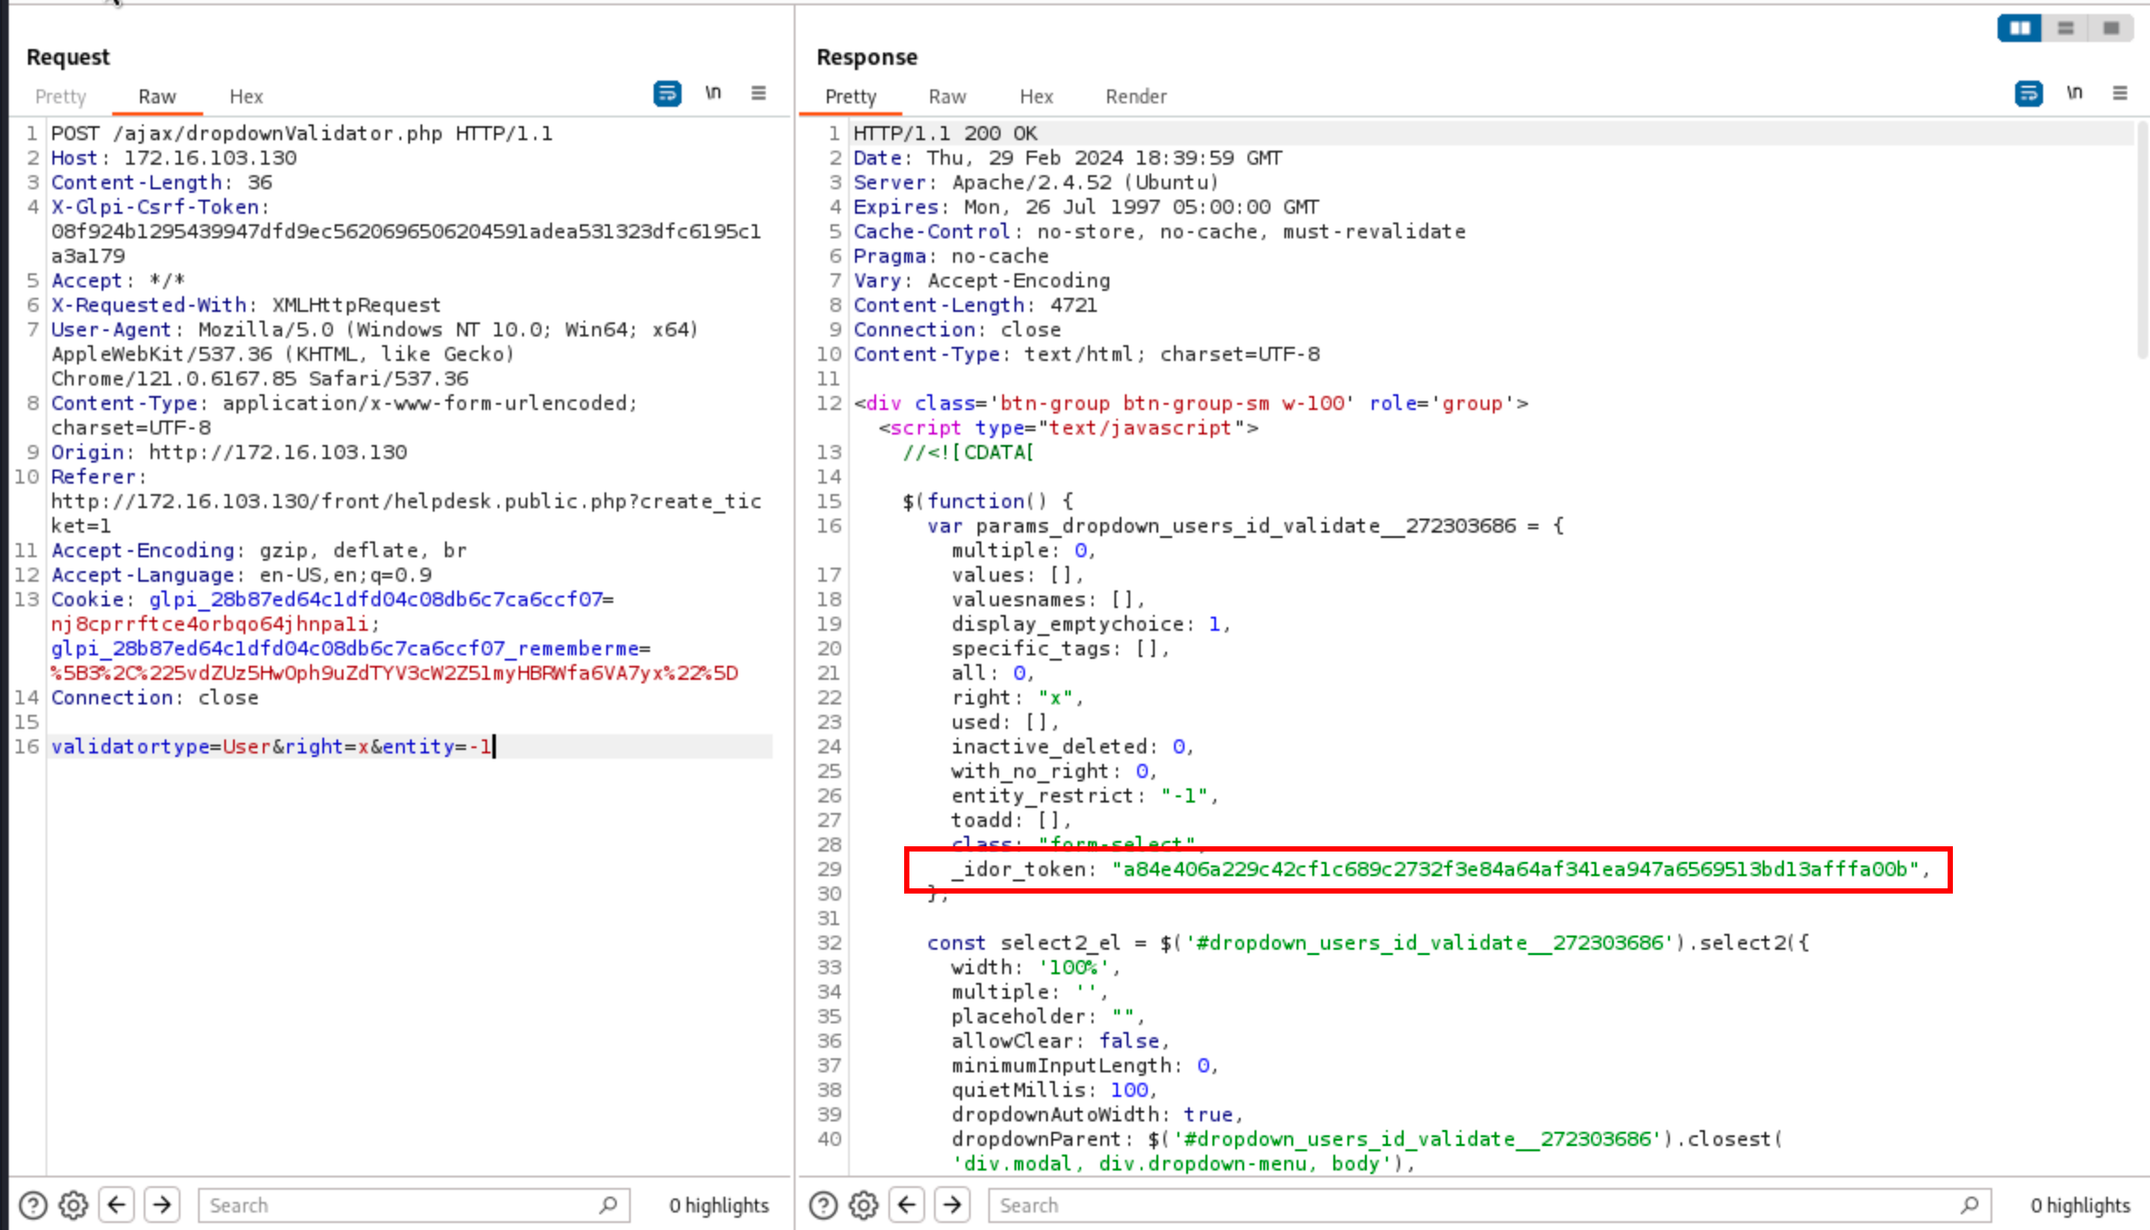Viewport: 2150px width, 1230px height.
Task: Click the Accept-Encoding request header line
Action: (x=258, y=550)
